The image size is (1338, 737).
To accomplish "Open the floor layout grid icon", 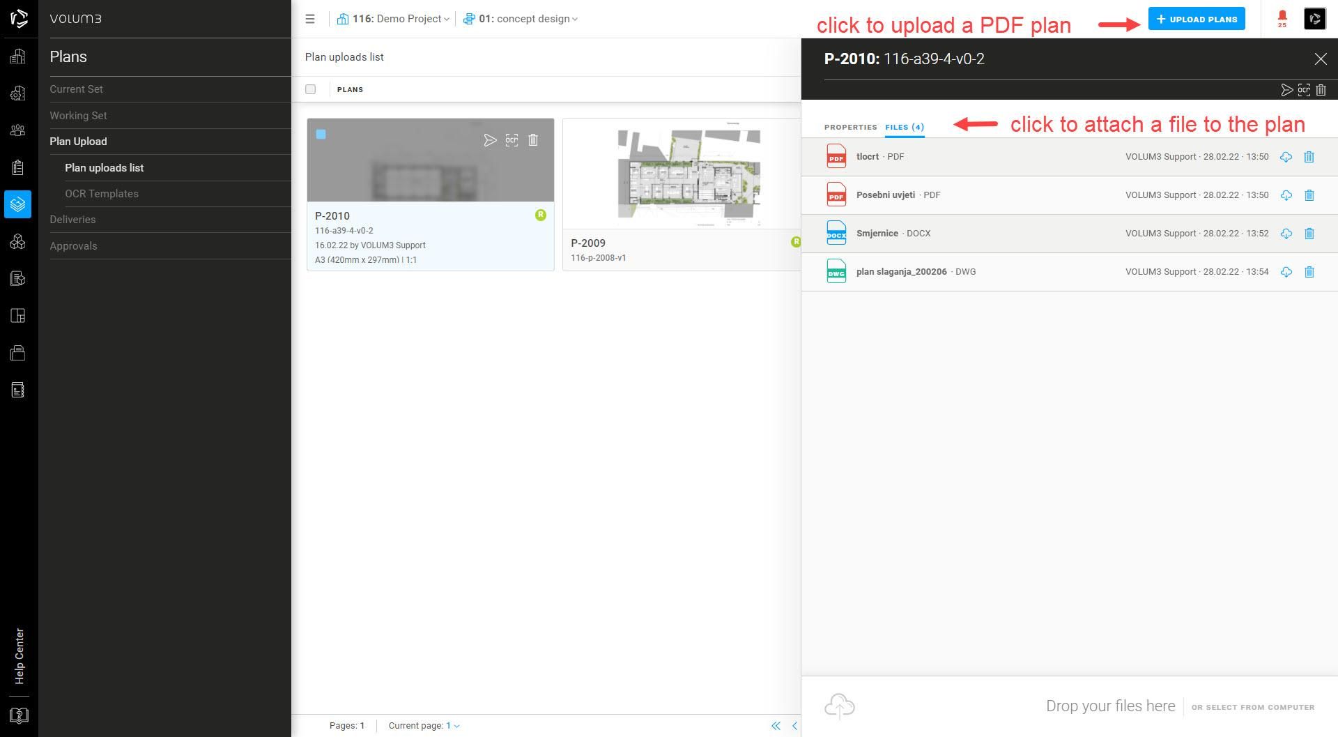I will point(18,316).
